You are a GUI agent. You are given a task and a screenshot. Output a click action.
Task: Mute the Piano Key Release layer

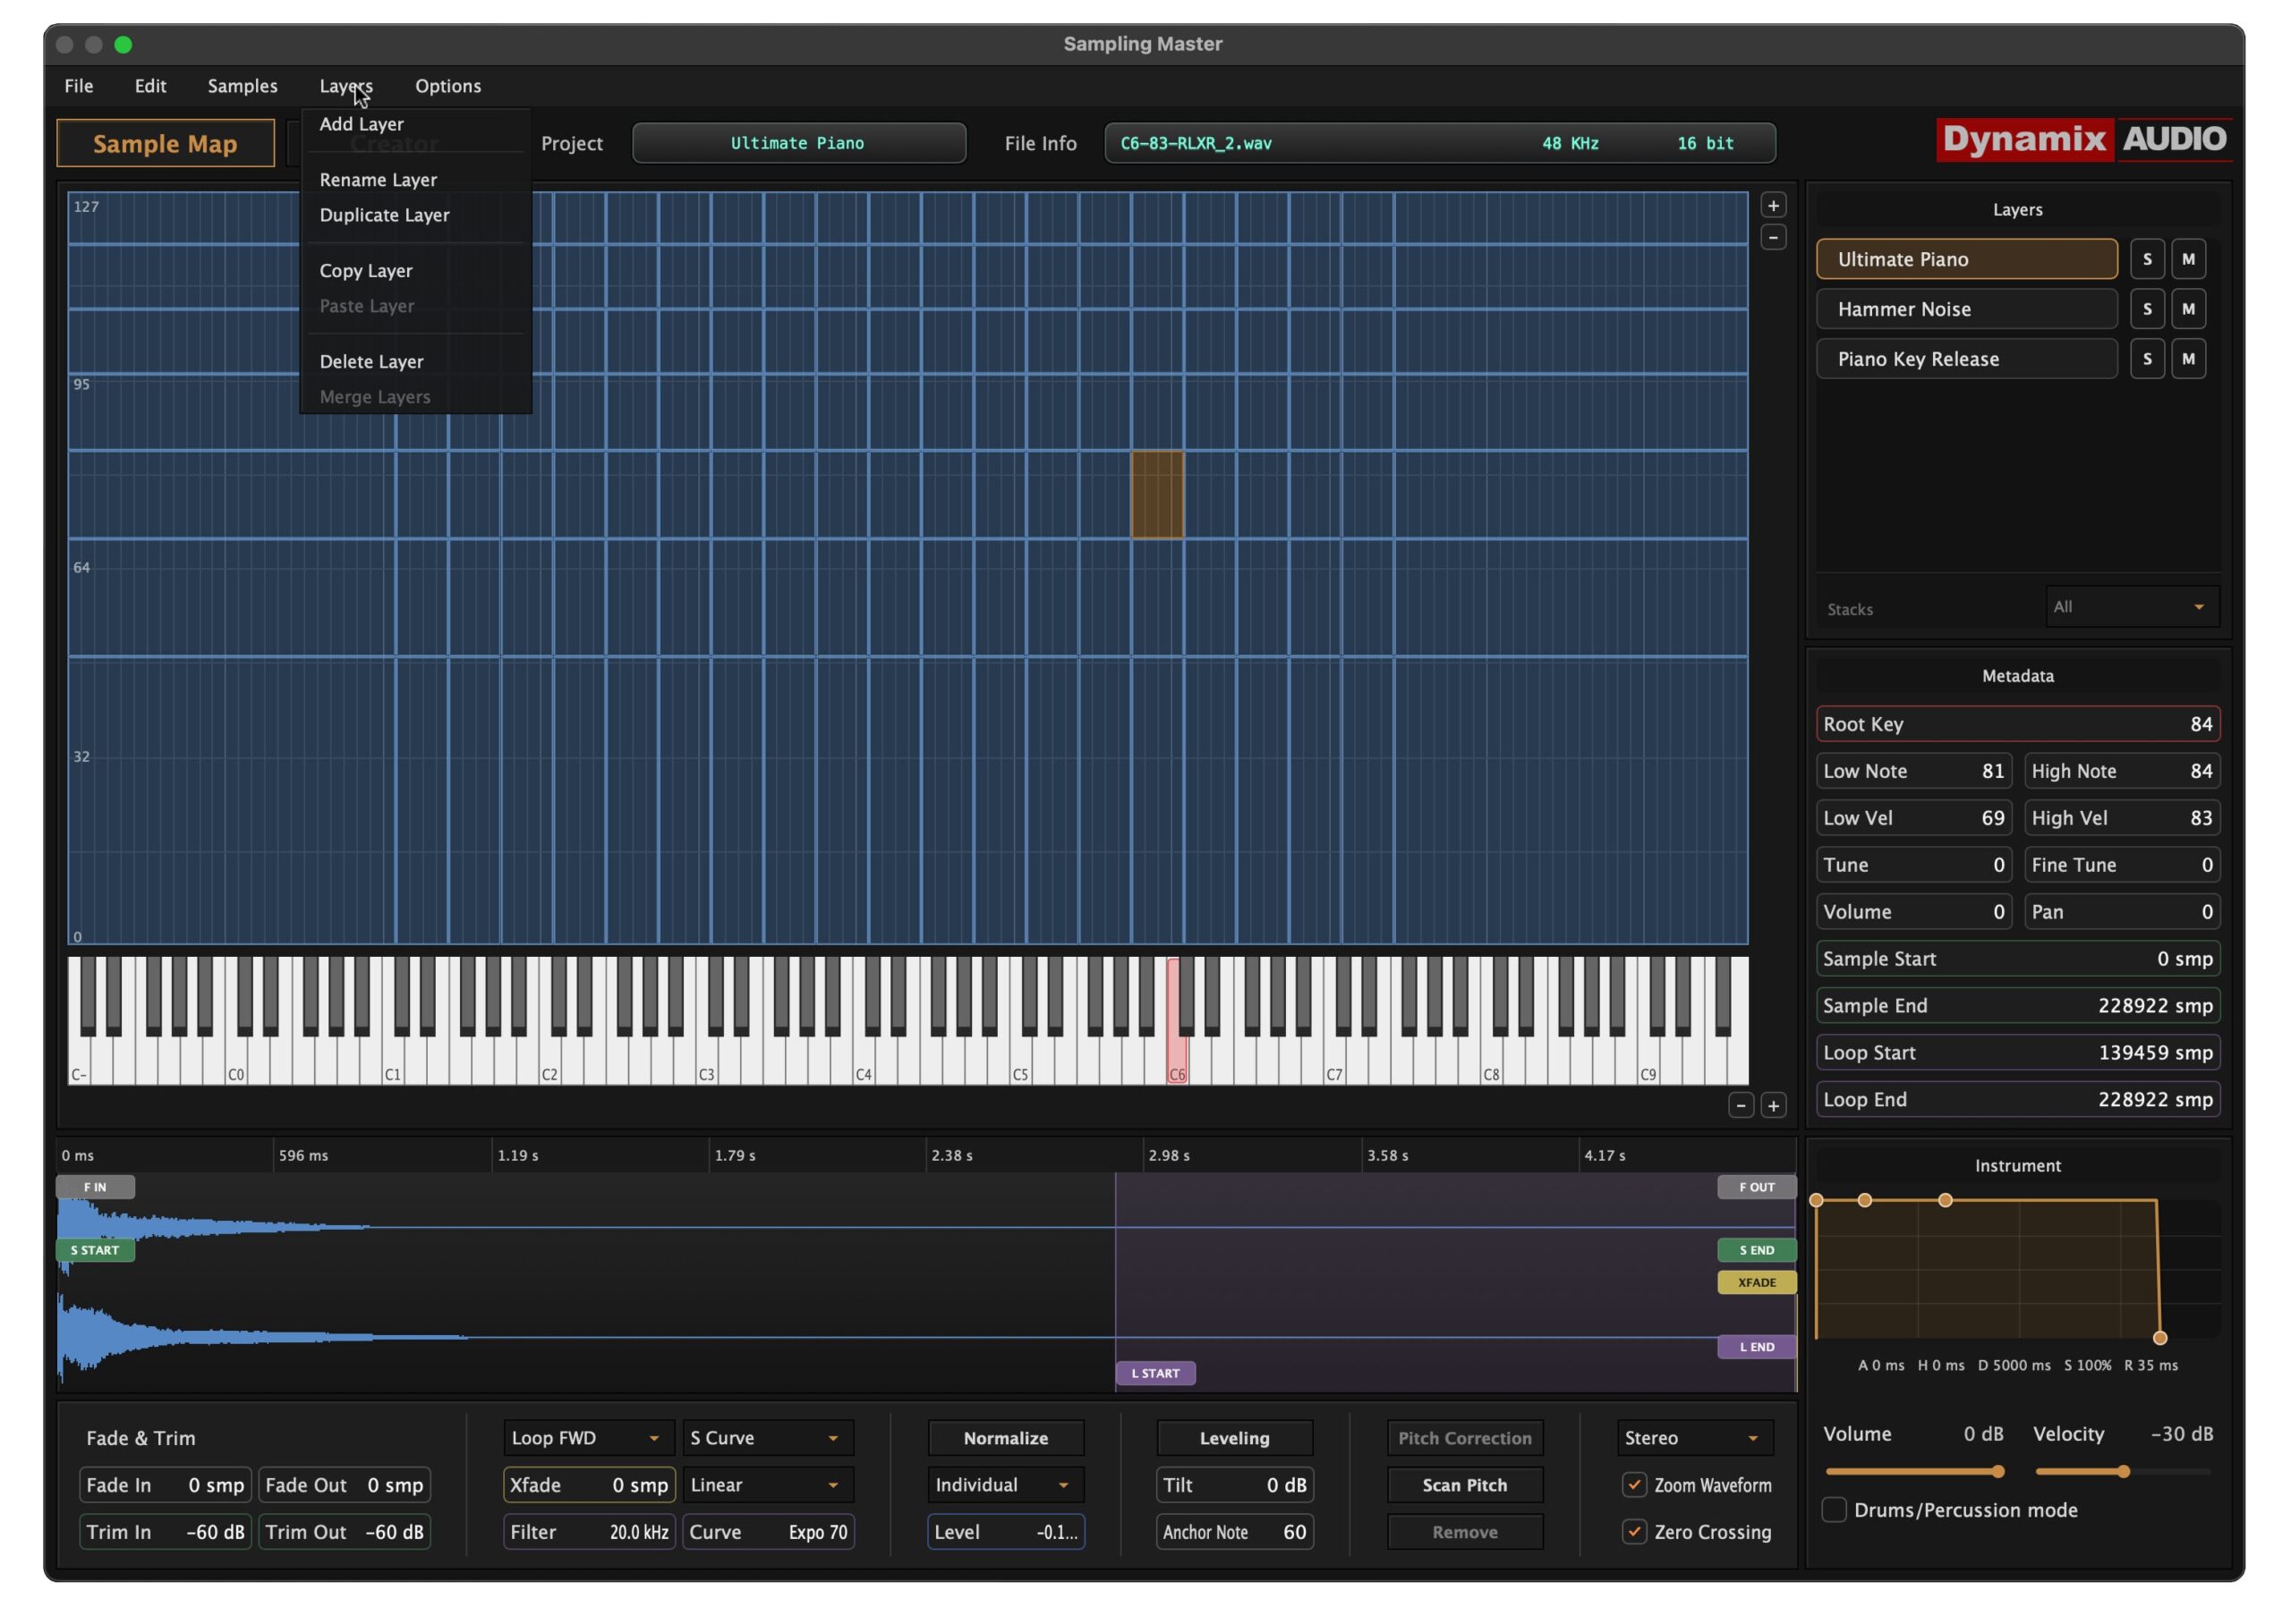[2188, 359]
